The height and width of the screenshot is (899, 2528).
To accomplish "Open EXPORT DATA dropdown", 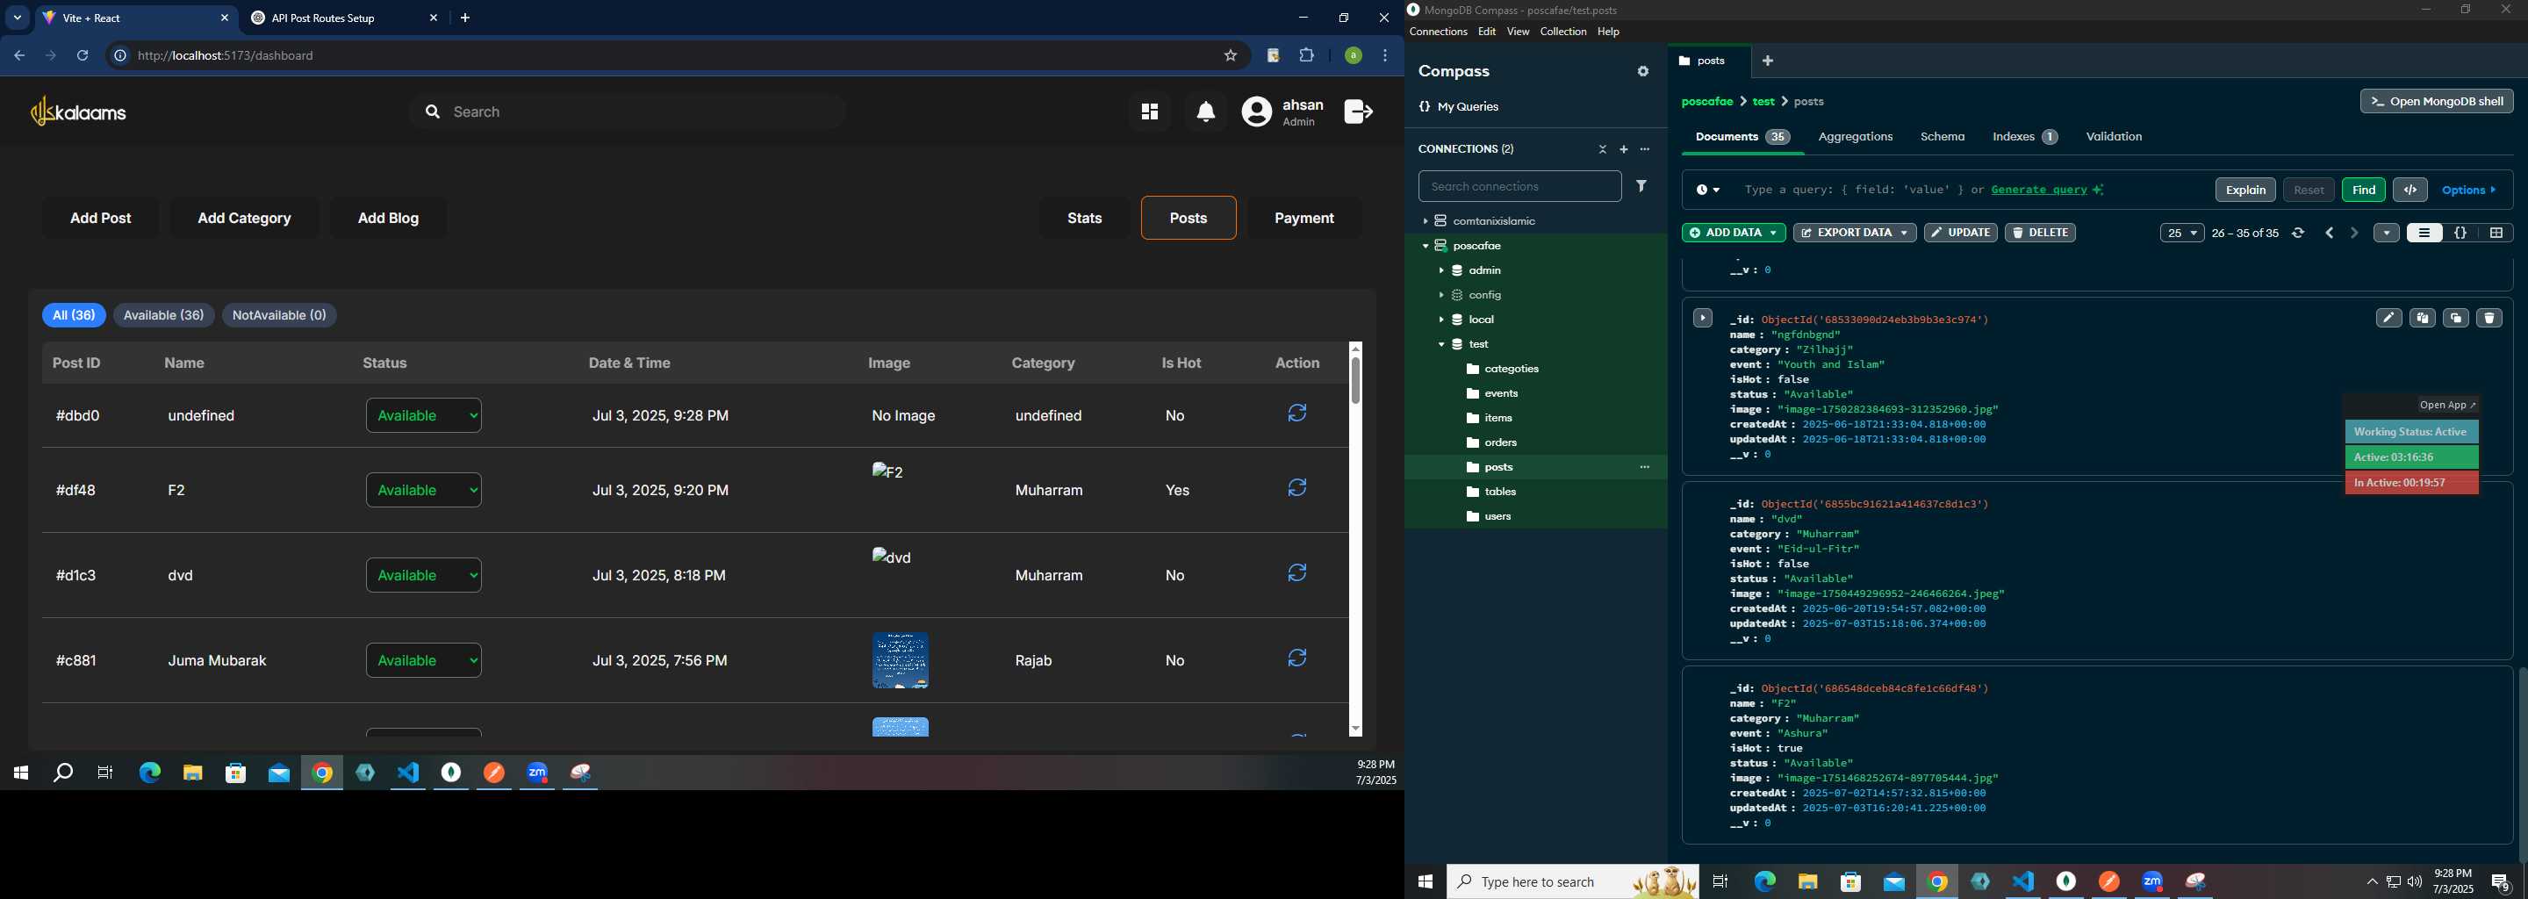I will tap(1854, 233).
